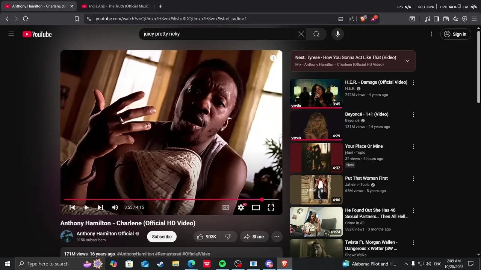
Task: Click Sign in button
Action: pyautogui.click(x=455, y=34)
